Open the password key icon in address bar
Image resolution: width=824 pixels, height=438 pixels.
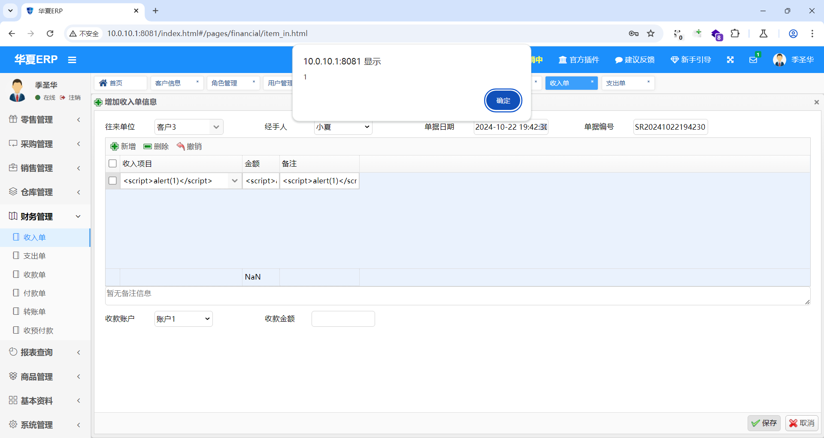(x=633, y=33)
